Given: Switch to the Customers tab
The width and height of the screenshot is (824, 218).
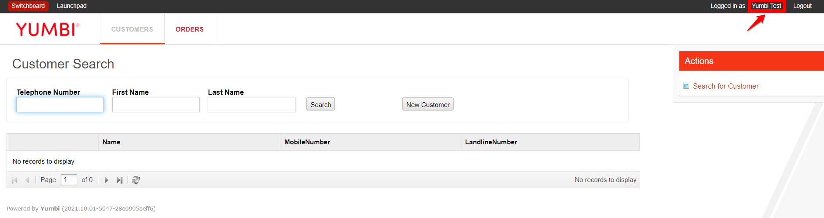Looking at the screenshot, I should 132,29.
